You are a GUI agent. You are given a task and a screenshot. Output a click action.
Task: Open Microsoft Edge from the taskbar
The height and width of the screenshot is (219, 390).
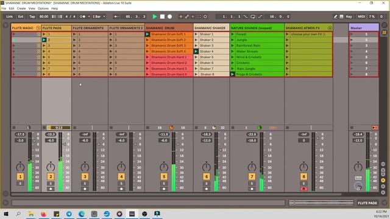click(82, 214)
